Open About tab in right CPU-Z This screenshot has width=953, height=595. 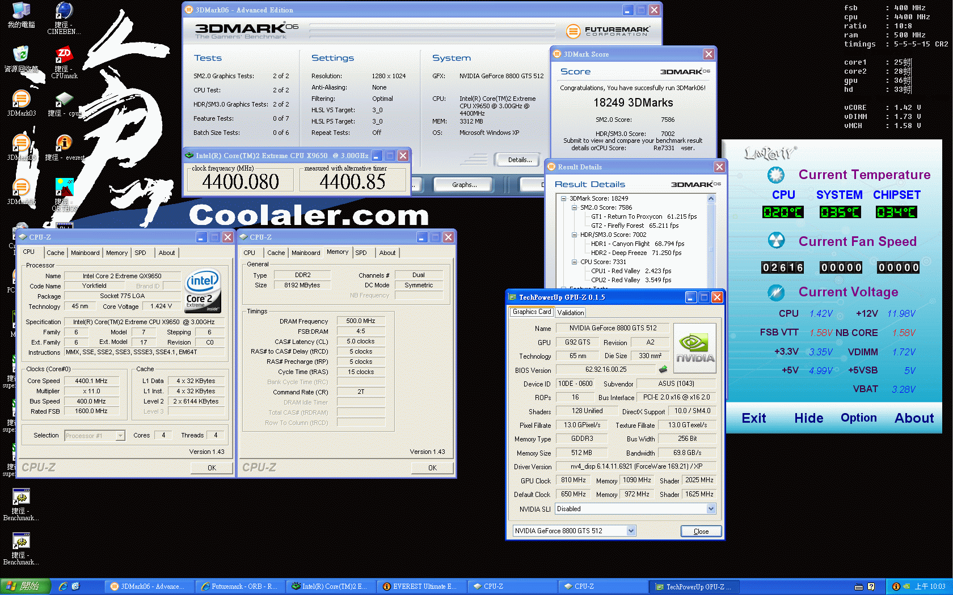(x=387, y=253)
